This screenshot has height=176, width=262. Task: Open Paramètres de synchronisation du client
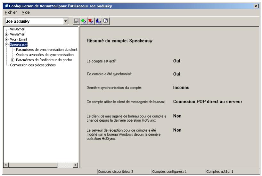(x=47, y=50)
